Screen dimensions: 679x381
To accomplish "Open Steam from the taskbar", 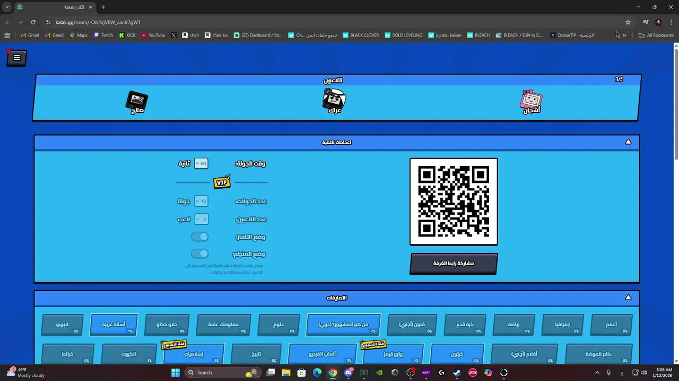I will [457, 373].
